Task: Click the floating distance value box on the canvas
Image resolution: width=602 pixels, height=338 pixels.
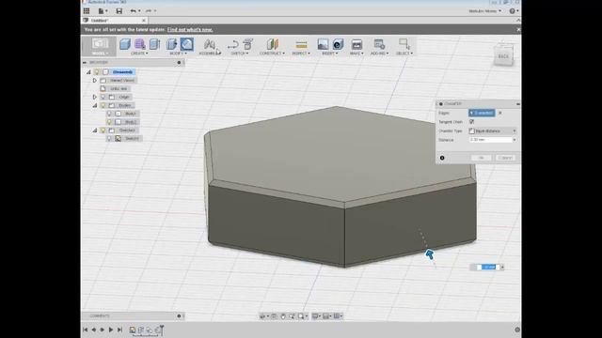Action: (488, 267)
